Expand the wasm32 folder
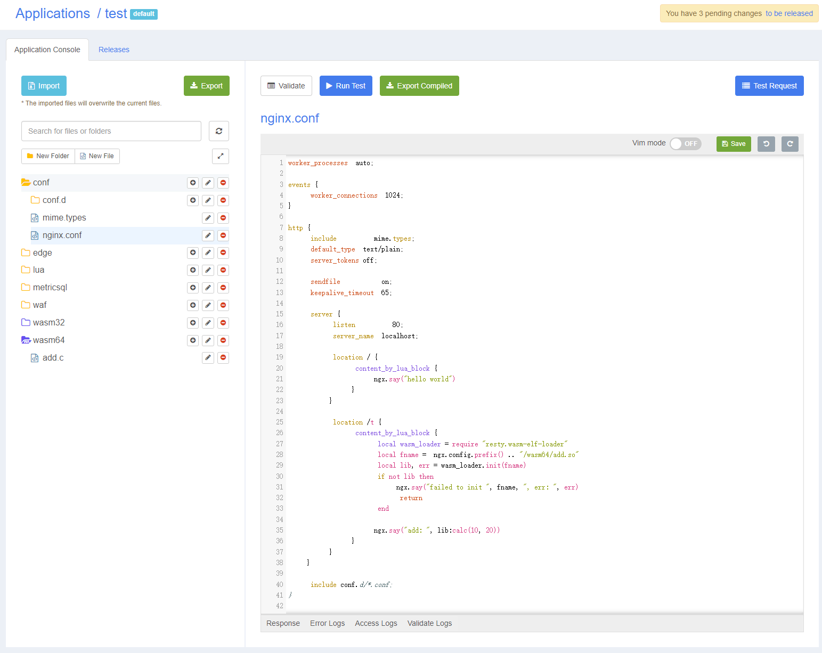This screenshot has height=653, width=822. tap(26, 323)
